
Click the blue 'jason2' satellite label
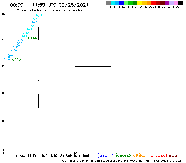pos(106,155)
